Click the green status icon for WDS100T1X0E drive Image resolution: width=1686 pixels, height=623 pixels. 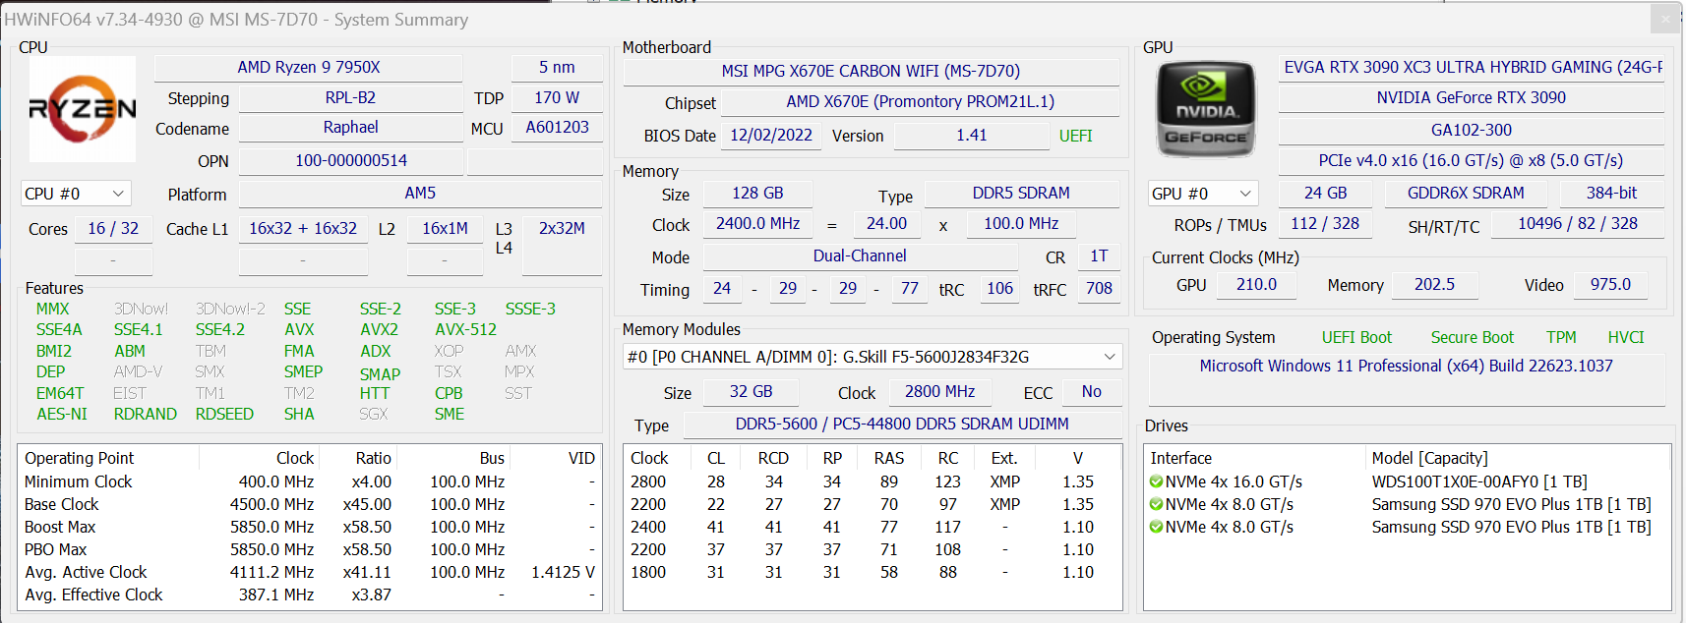pos(1156,481)
